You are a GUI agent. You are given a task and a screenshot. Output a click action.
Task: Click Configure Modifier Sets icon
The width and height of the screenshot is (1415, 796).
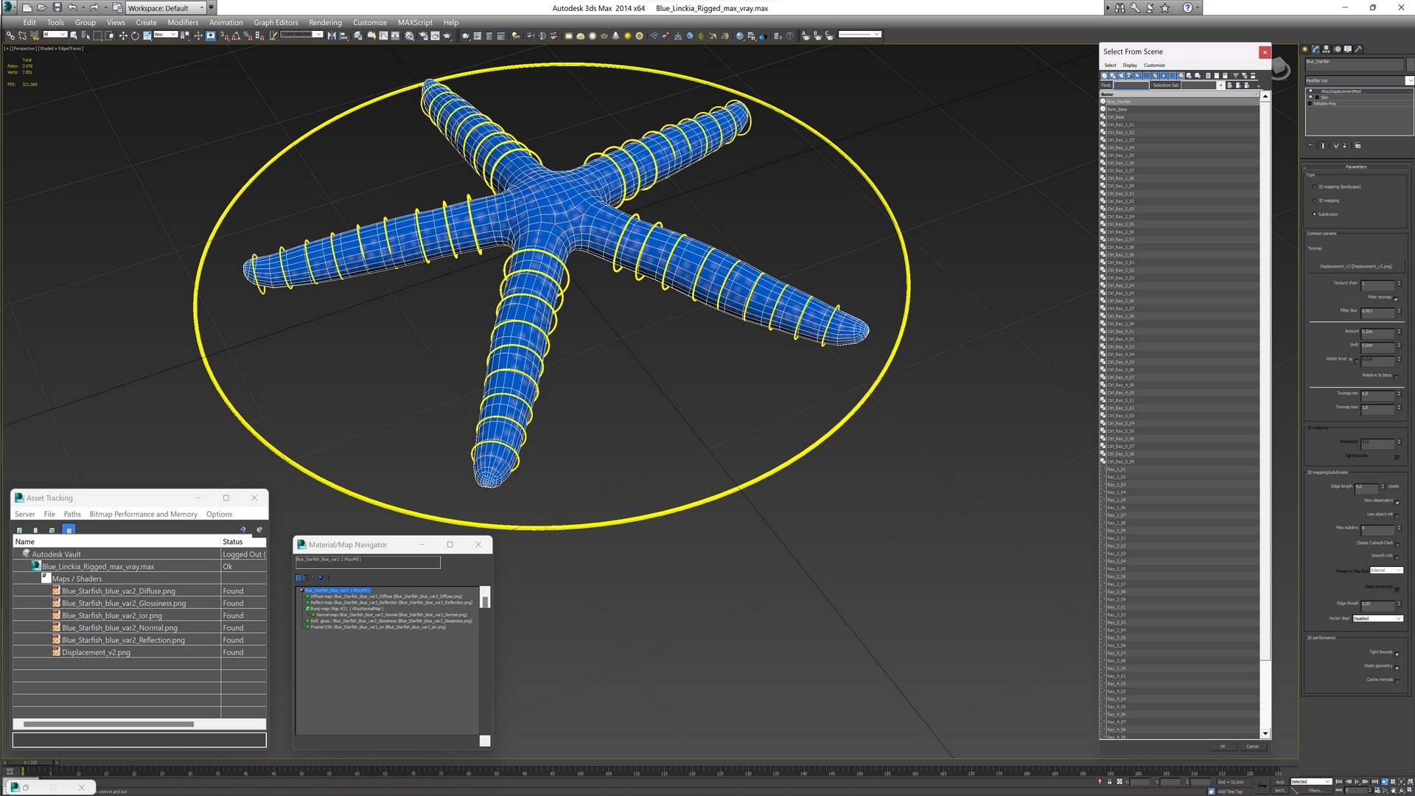(1358, 146)
